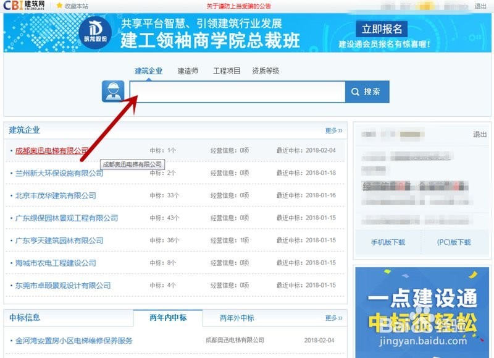Focus the main search input field
494x358 pixels.
click(238, 92)
